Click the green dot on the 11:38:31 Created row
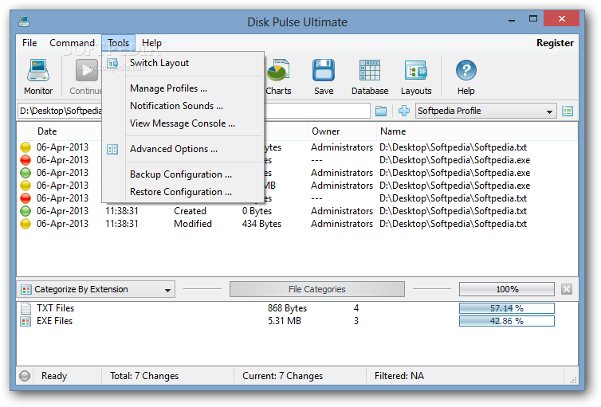 (26, 211)
